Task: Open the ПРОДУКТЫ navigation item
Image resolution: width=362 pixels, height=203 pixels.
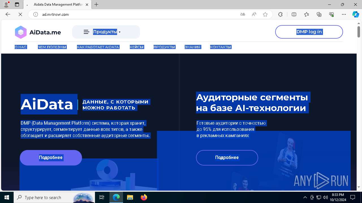Action: pyautogui.click(x=164, y=47)
